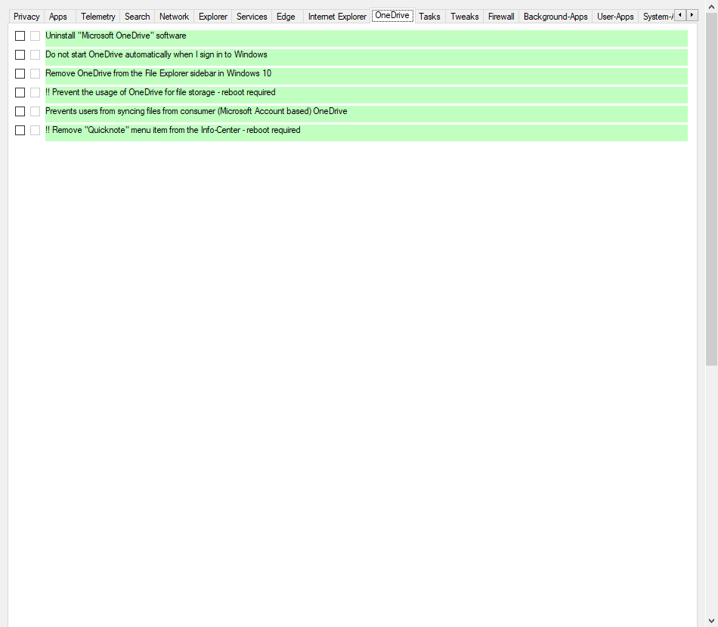Toggle the greyed second box for Remove OneDrive from sidebar
The image size is (718, 627).
36,74
